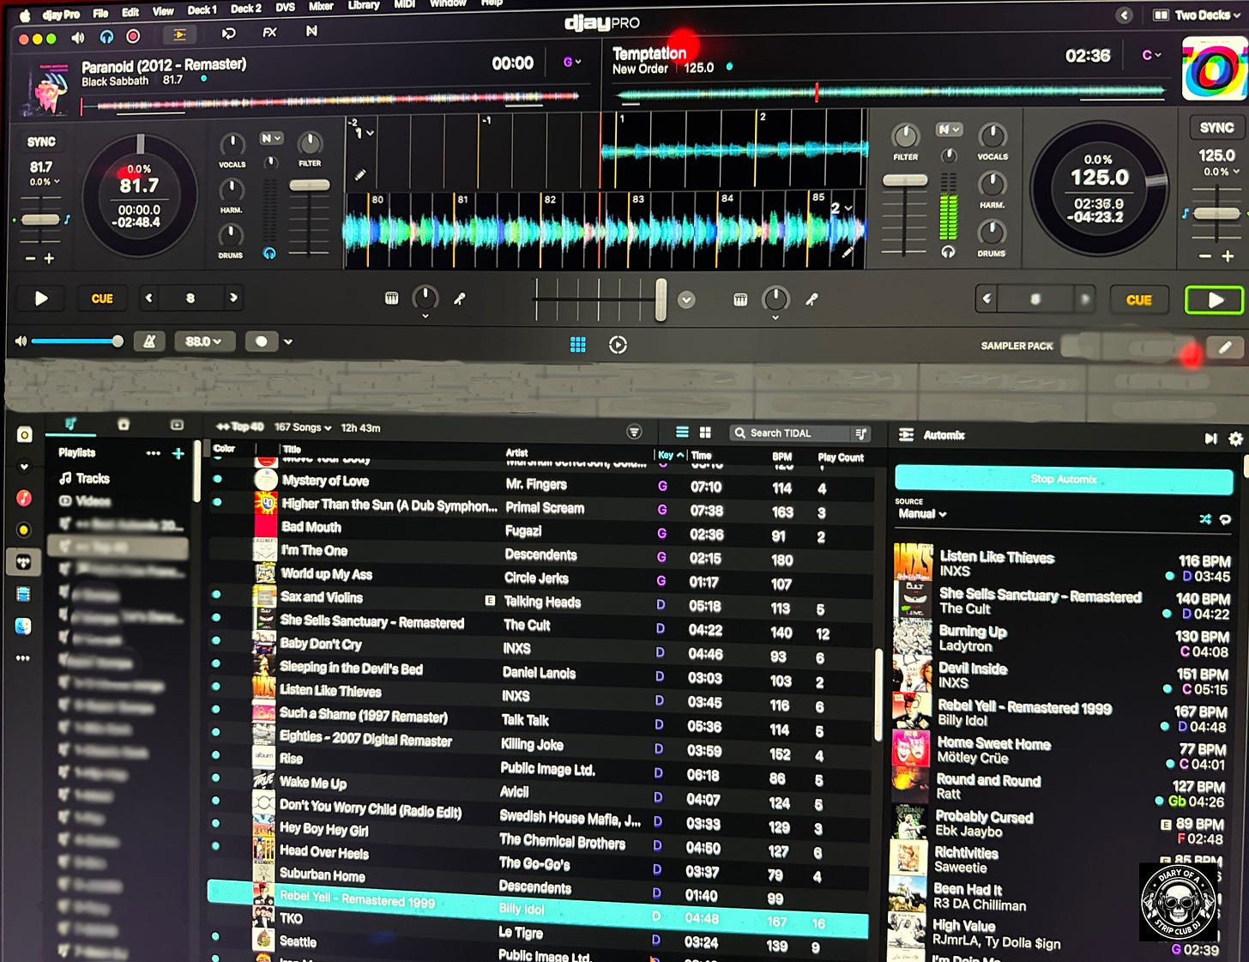Click the headphones pre-cue icon in top toolbar
The width and height of the screenshot is (1249, 962).
pyautogui.click(x=106, y=37)
